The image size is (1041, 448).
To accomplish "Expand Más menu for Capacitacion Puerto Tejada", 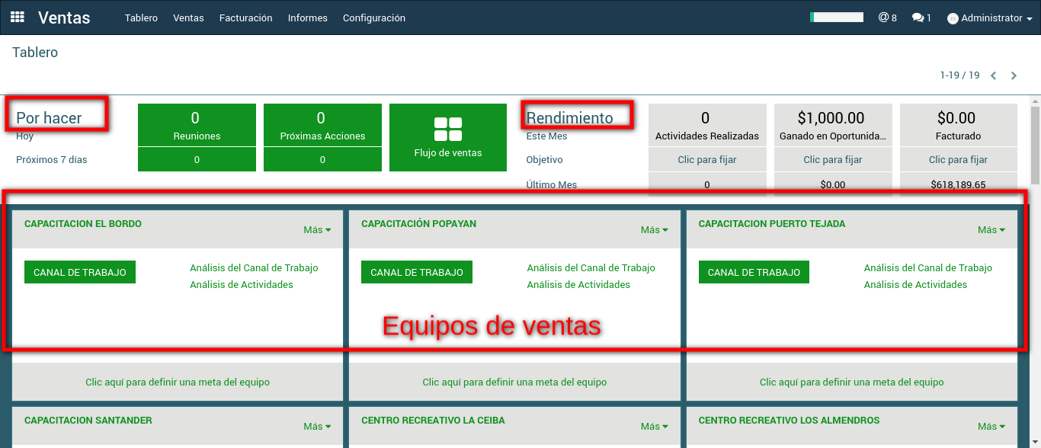I will click(x=991, y=230).
